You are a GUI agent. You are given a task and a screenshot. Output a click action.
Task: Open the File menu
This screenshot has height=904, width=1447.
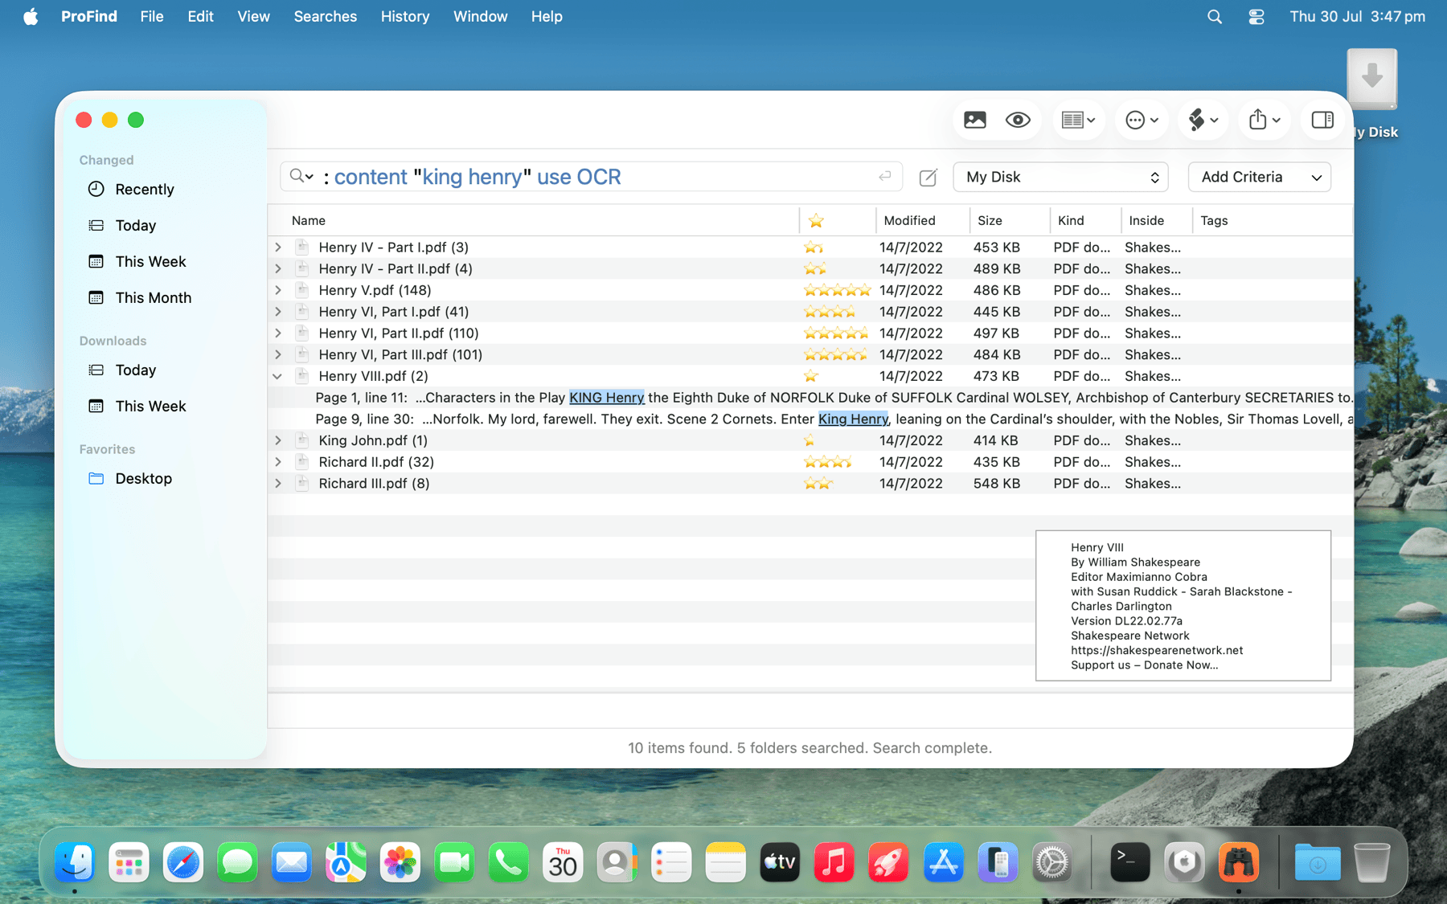tap(151, 16)
